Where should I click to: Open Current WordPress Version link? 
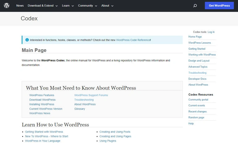coord(46,109)
